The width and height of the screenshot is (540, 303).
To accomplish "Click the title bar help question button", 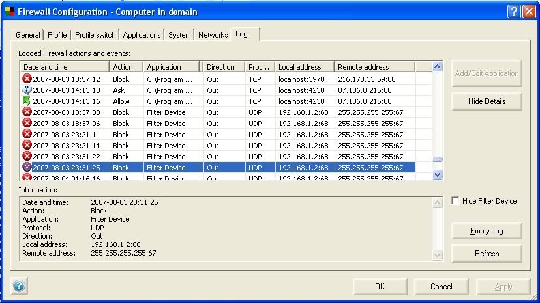I will pyautogui.click(x=513, y=11).
